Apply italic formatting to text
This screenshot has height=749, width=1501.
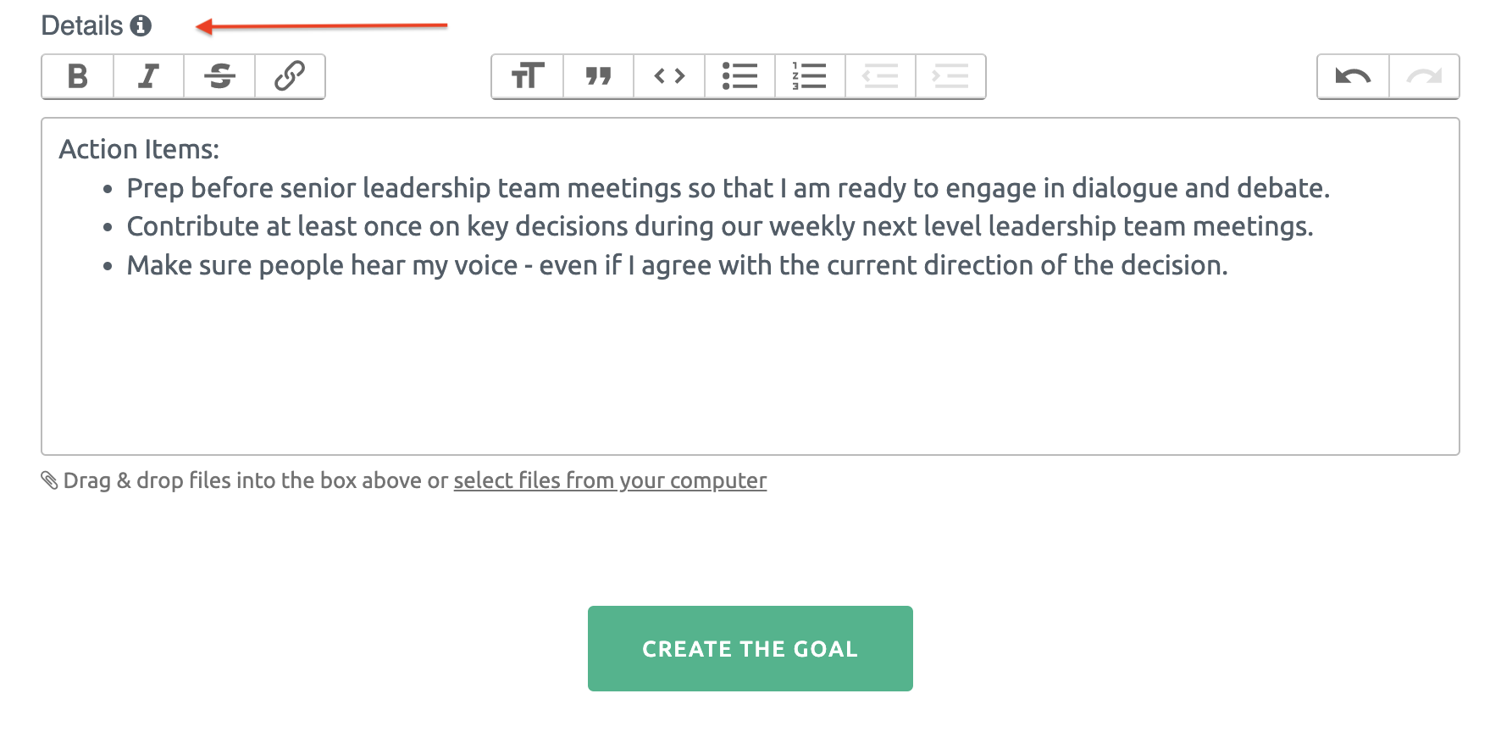click(x=149, y=76)
